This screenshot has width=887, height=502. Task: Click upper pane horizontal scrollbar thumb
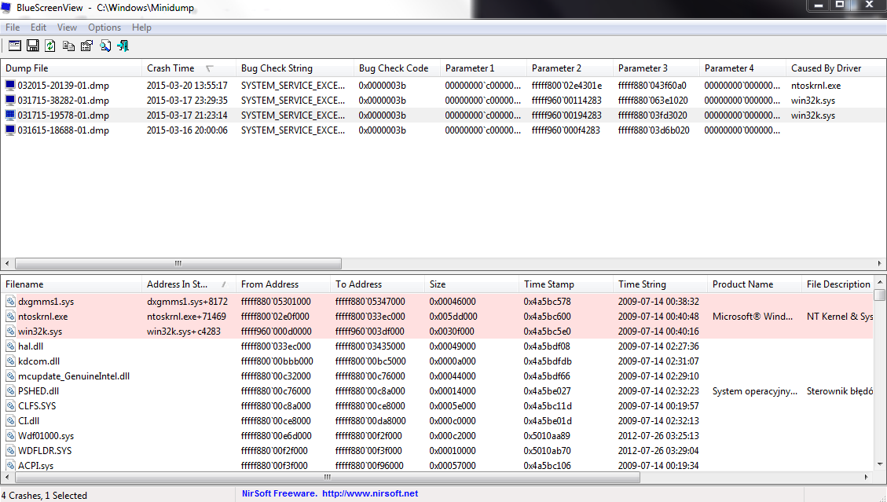point(178,263)
